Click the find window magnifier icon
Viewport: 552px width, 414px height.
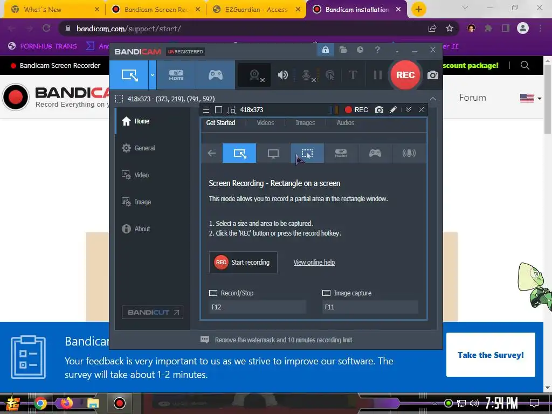(232, 110)
